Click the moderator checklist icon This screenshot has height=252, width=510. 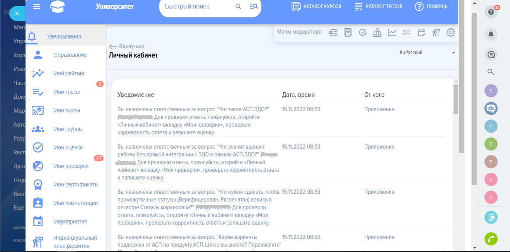[x=407, y=32]
